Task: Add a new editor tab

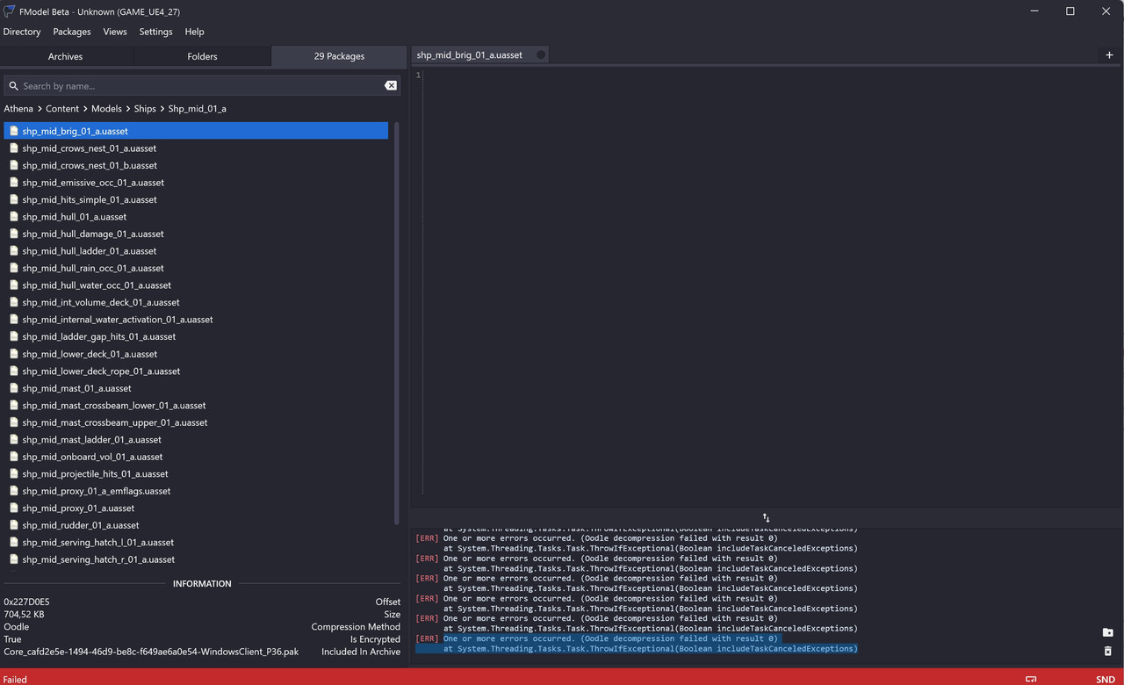Action: [1109, 54]
